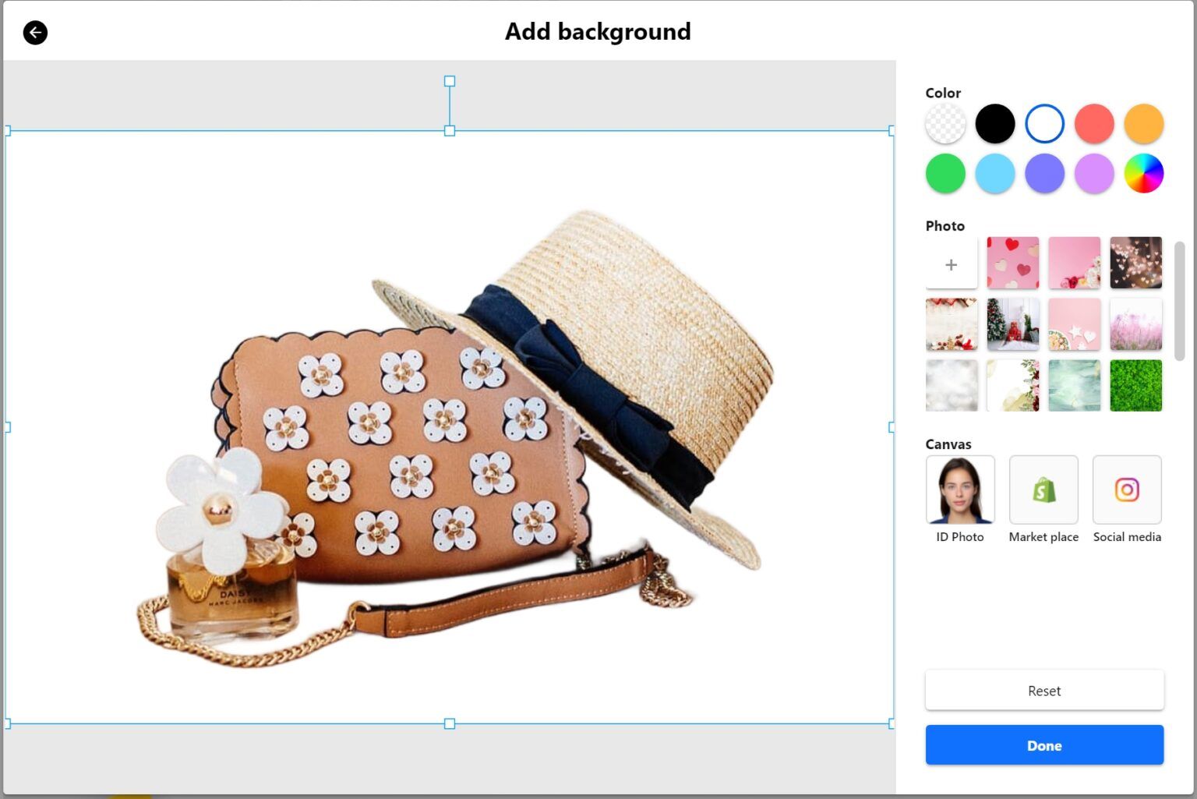Viewport: 1197px width, 799px height.
Task: Apply the pink hearts photo background
Action: click(x=1012, y=263)
